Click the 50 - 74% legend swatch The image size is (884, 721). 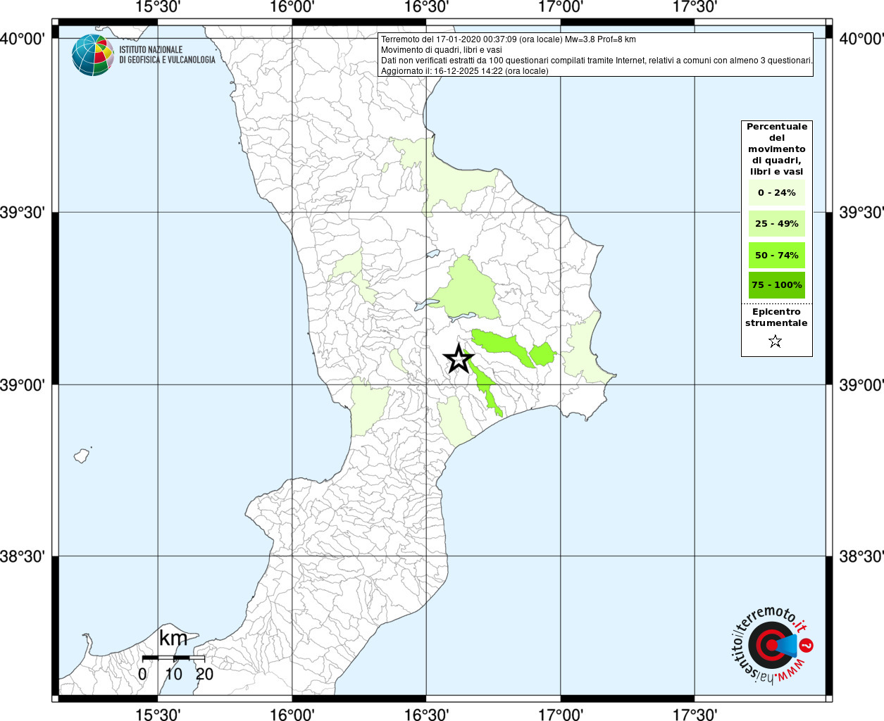(776, 255)
